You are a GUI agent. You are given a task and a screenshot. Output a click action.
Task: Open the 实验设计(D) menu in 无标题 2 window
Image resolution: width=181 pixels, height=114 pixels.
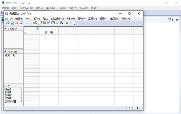(57, 19)
